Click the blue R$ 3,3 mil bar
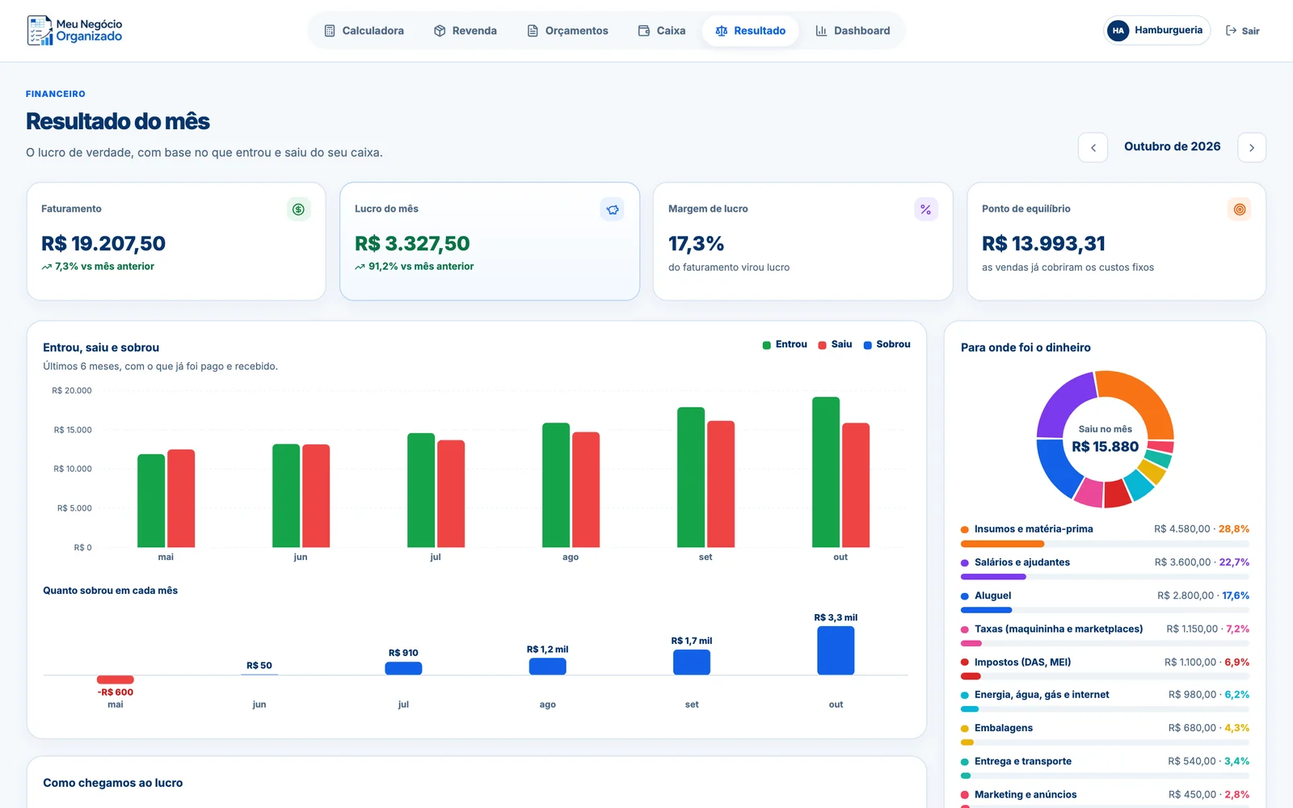 [836, 650]
